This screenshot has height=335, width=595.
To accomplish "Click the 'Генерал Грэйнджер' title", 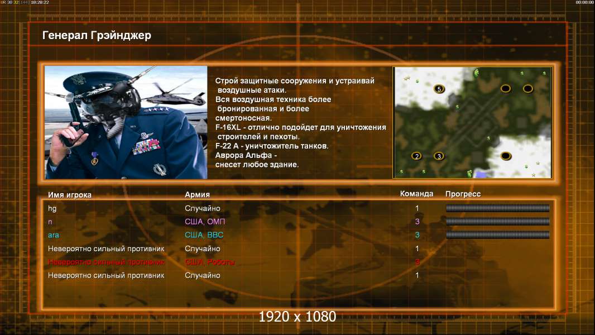I will click(x=97, y=35).
